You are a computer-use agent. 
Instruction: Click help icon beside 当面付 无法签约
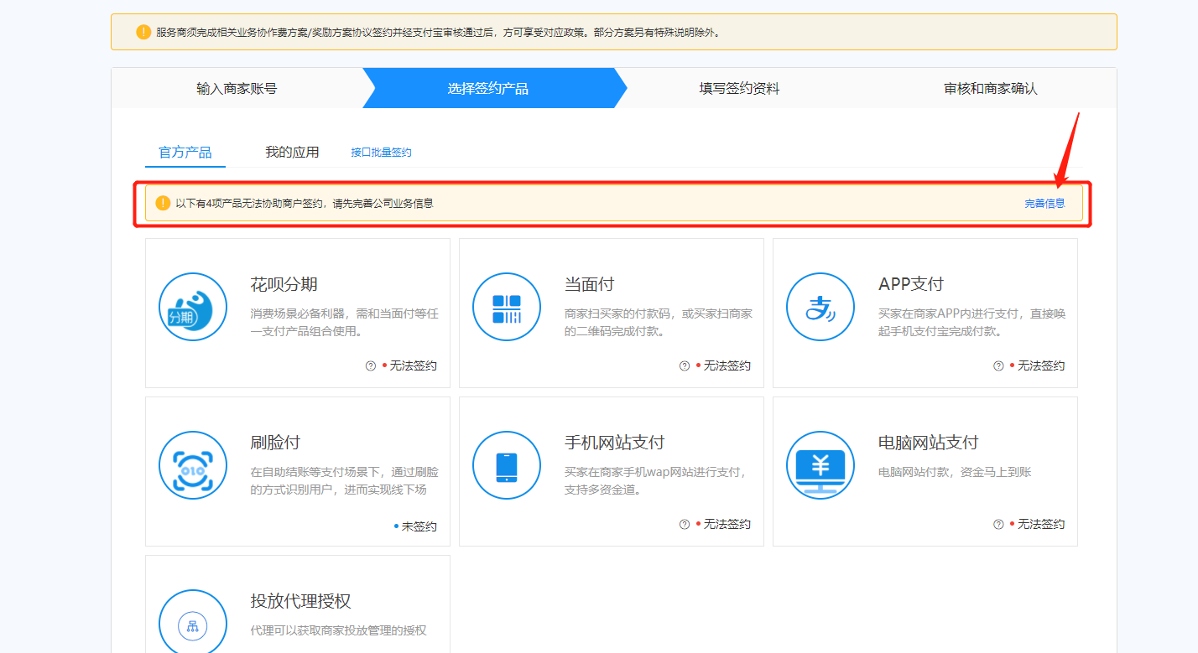[x=685, y=366]
